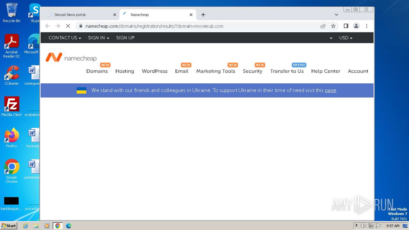Launch Internet Explorer from the taskbar
Image resolution: width=409 pixels, height=230 pixels.
click(x=25, y=226)
